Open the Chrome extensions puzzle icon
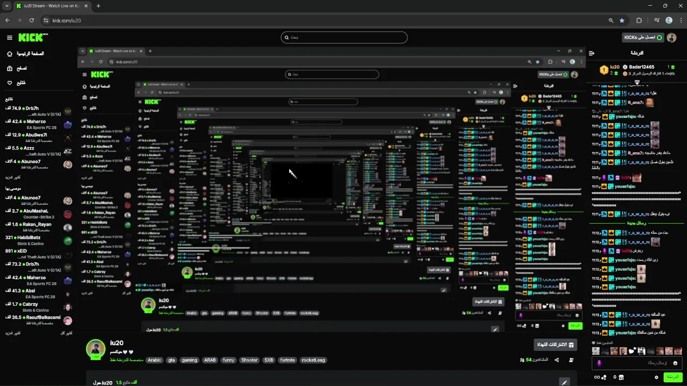The image size is (687, 386). click(x=639, y=20)
